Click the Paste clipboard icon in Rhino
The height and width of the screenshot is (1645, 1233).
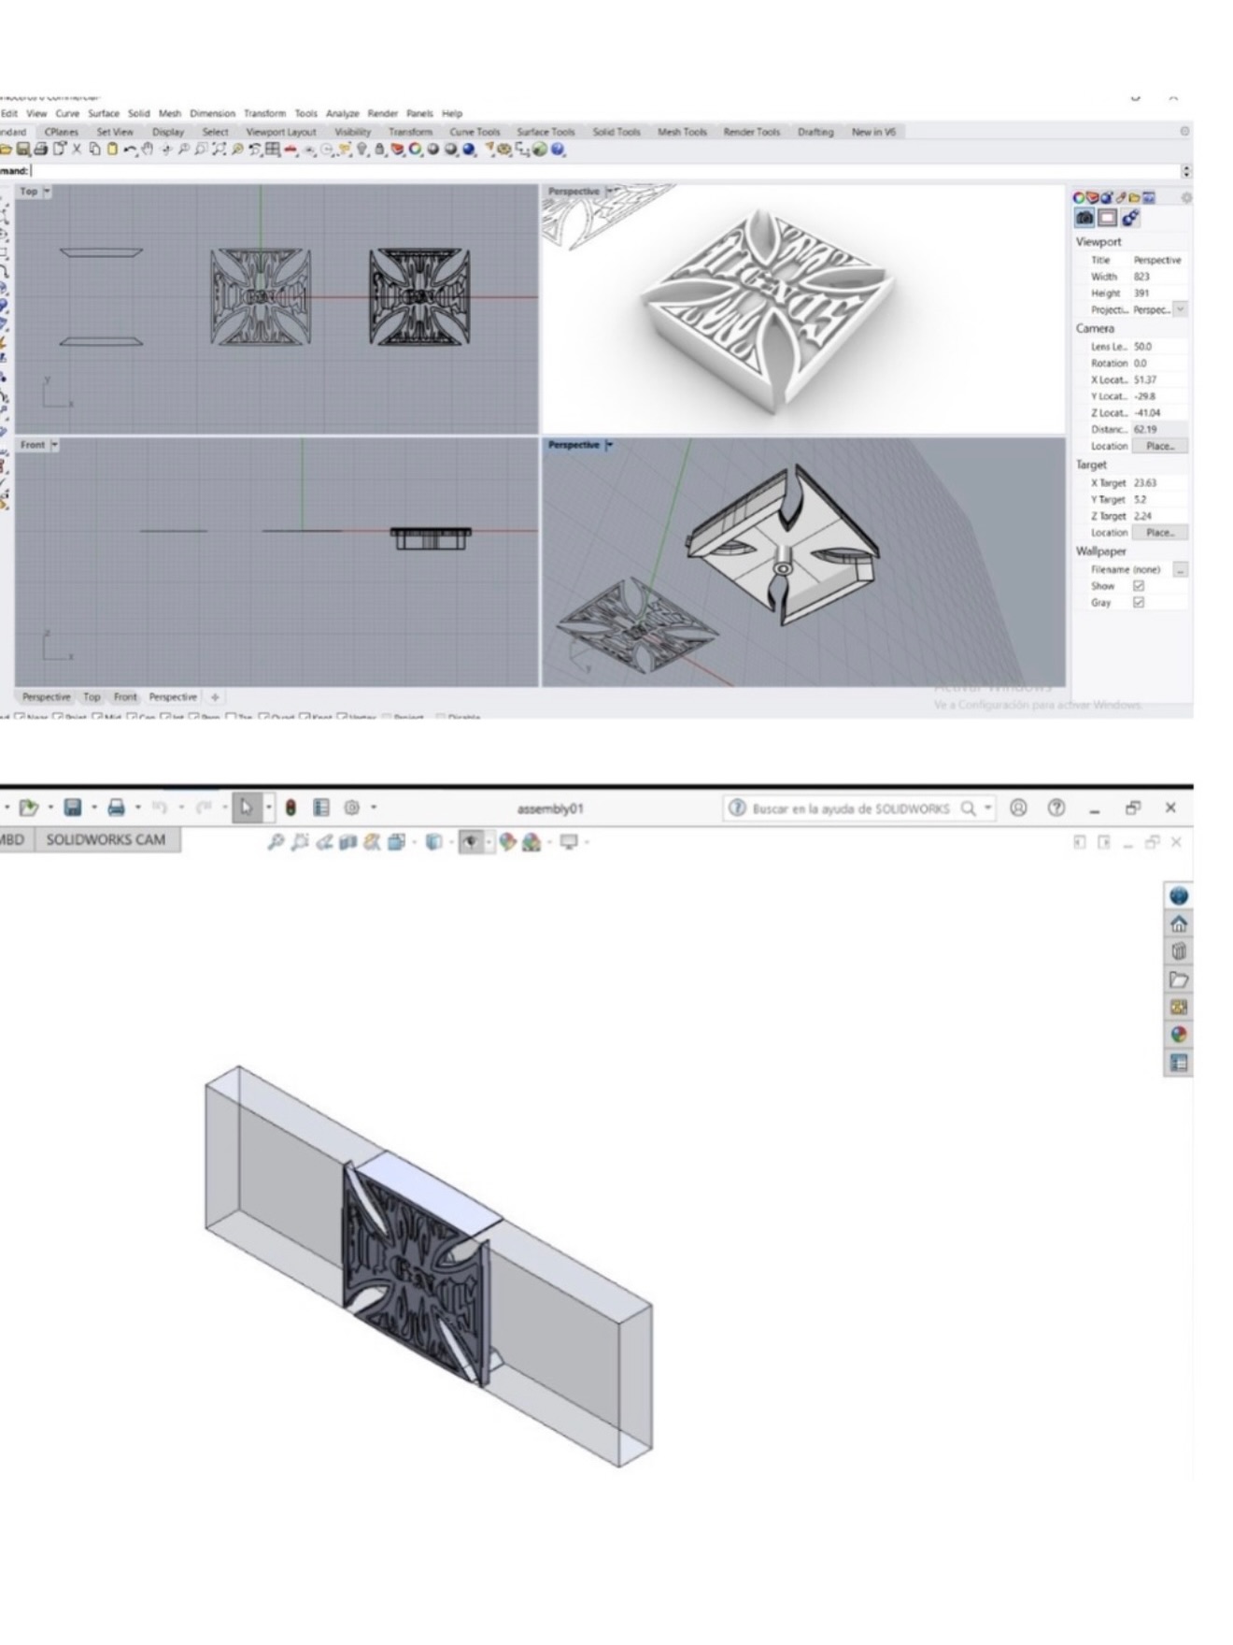tap(112, 150)
